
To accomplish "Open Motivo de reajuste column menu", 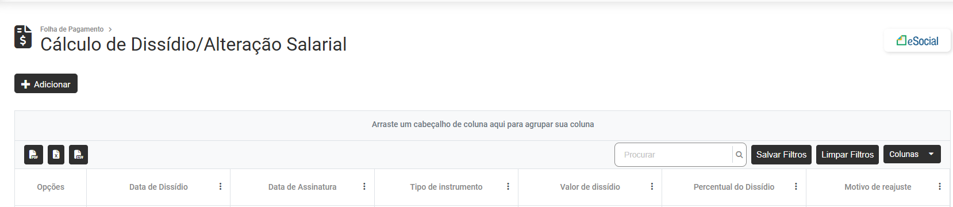I will tap(940, 187).
